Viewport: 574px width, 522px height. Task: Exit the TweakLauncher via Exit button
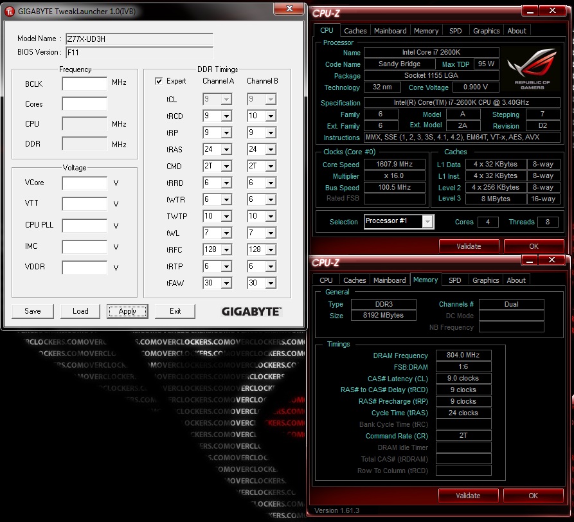tap(175, 311)
